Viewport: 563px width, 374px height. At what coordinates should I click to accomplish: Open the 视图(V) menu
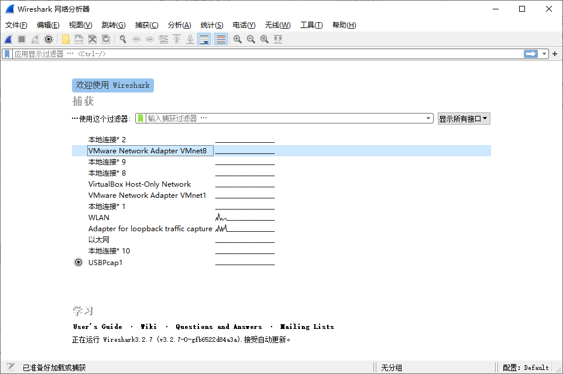tap(80, 25)
